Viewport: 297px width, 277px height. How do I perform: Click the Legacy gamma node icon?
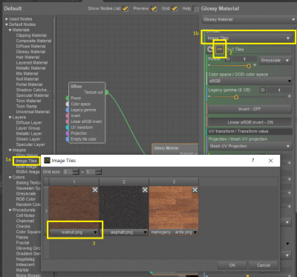point(263,90)
